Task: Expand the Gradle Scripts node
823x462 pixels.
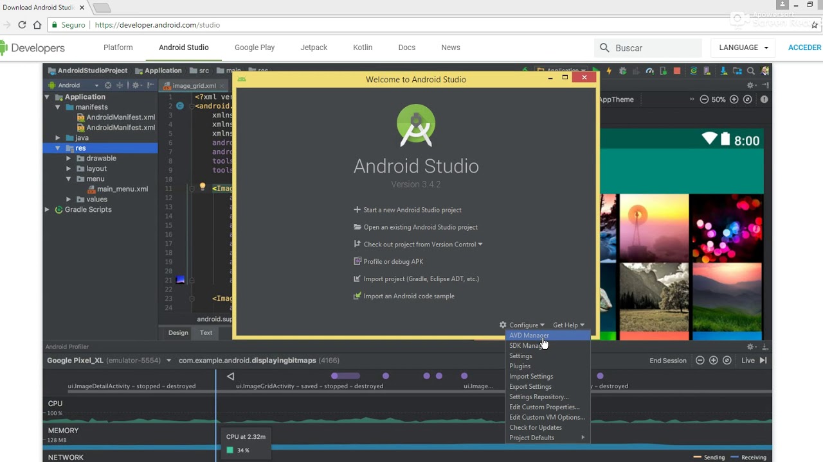Action: pos(47,210)
